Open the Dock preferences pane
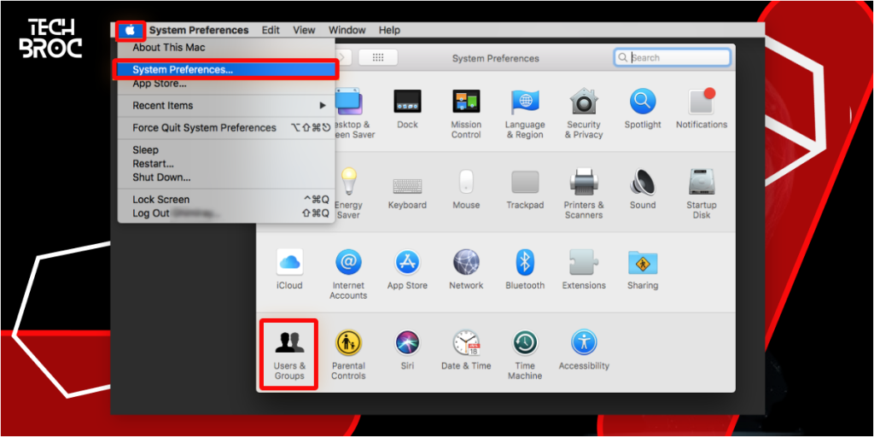 point(407,109)
